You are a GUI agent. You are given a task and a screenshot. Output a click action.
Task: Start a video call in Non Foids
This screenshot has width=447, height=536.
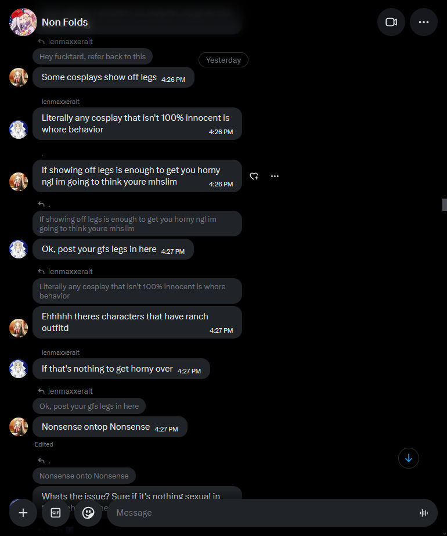pos(391,22)
